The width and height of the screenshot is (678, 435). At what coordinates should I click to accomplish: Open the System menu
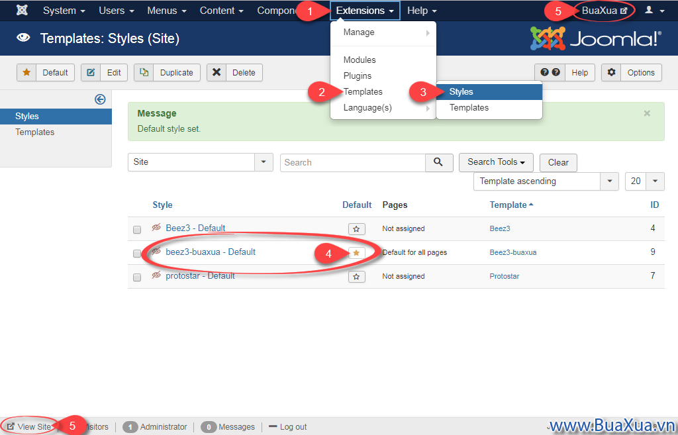64,11
